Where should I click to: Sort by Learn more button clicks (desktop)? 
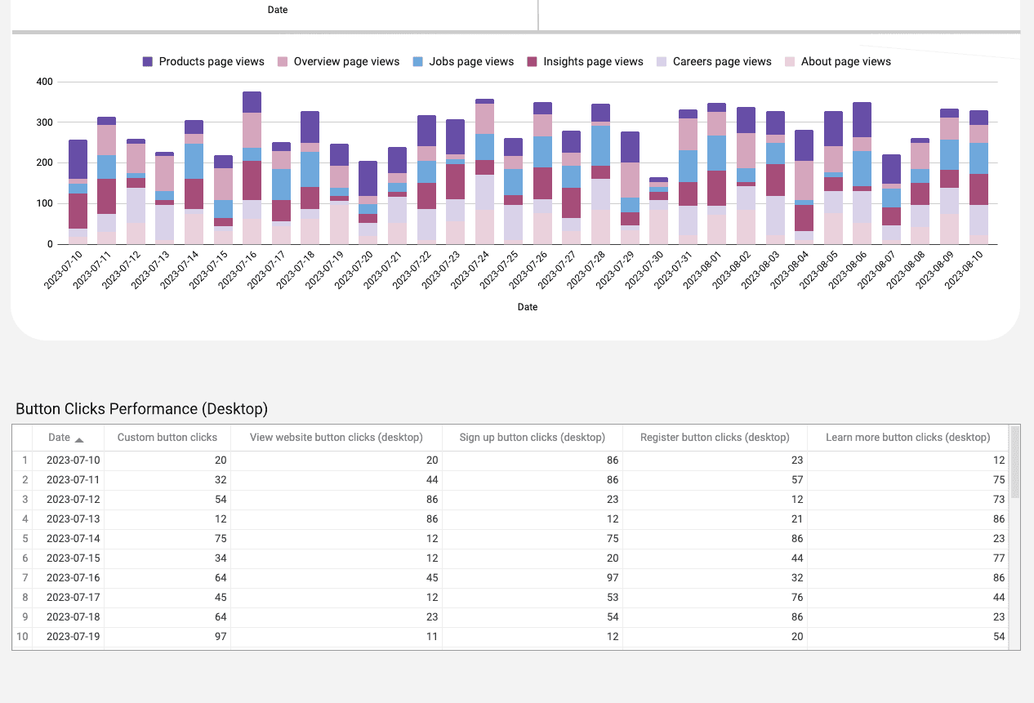(908, 438)
